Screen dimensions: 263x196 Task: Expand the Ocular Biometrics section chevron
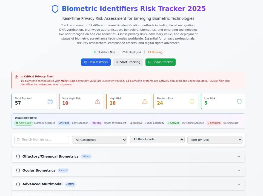pyautogui.click(x=239, y=170)
